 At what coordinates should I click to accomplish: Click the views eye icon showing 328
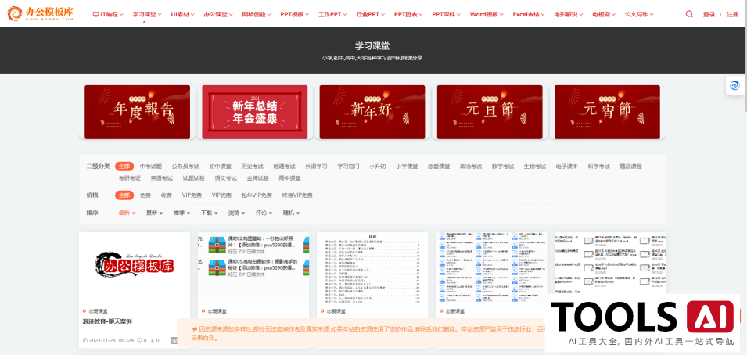coord(121,341)
